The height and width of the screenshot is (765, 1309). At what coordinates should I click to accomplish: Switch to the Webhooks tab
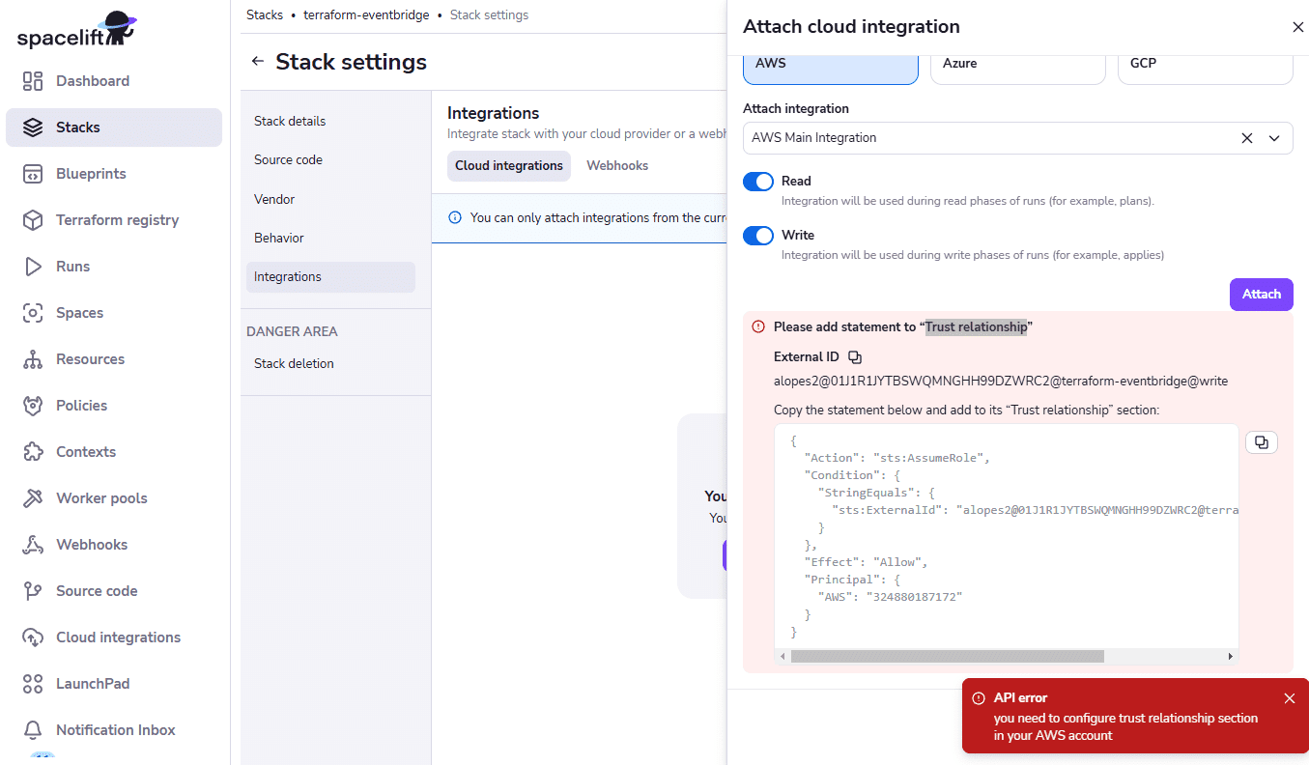pos(617,166)
